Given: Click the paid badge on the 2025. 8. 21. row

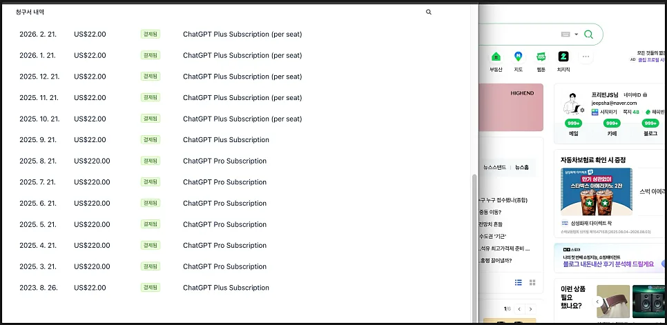Looking at the screenshot, I should [150, 161].
